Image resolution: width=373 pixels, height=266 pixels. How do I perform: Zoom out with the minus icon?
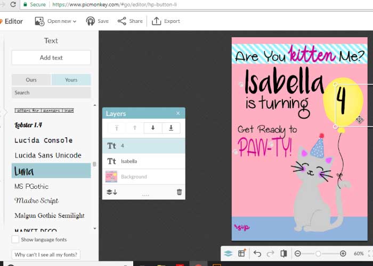pyautogui.click(x=298, y=253)
